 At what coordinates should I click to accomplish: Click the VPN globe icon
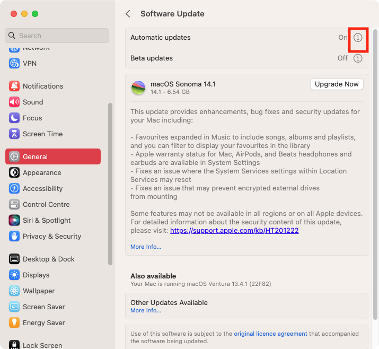pyautogui.click(x=14, y=63)
